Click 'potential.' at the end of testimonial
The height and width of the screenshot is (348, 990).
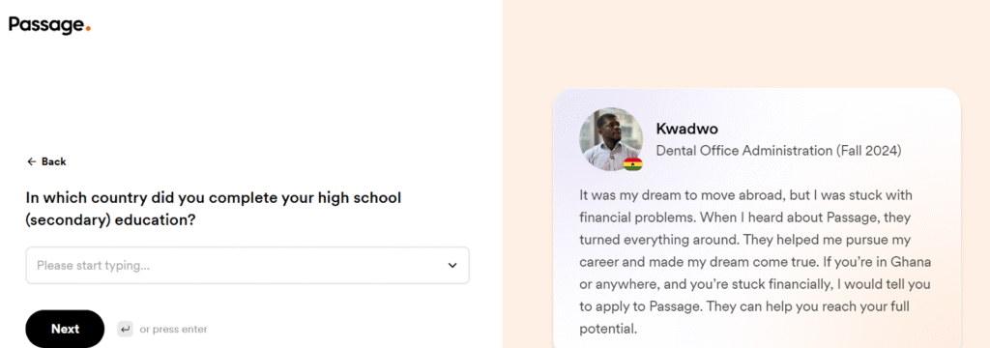tap(609, 329)
